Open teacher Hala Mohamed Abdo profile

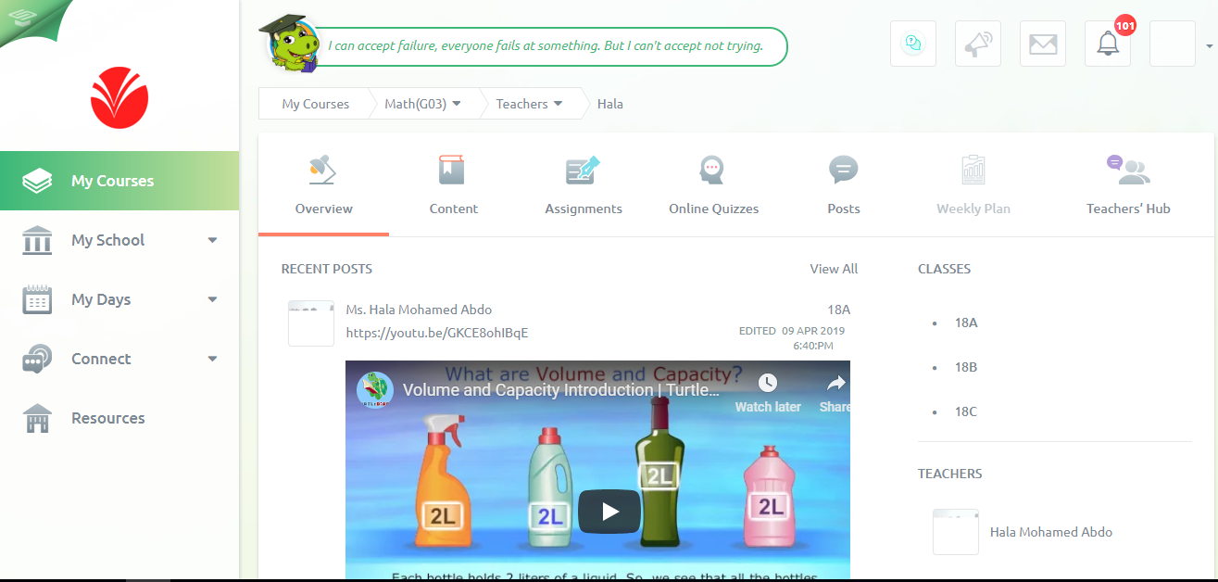pyautogui.click(x=1051, y=532)
